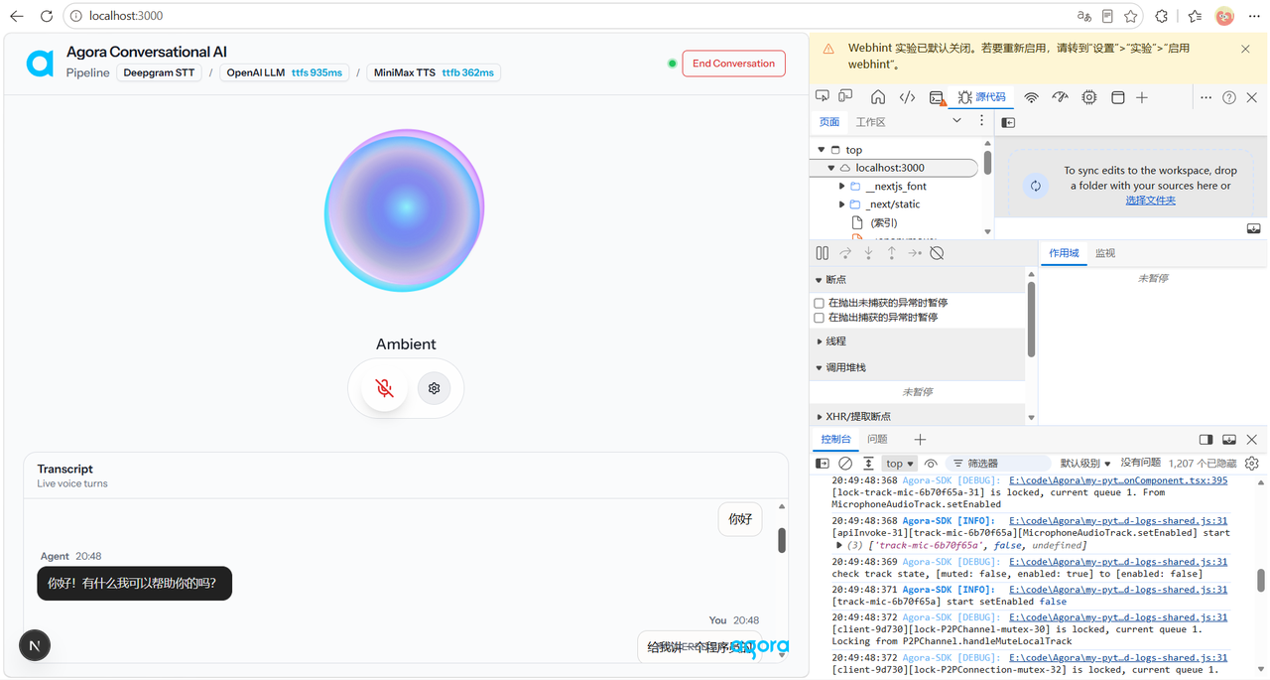Open the Performance tab gauge icon
This screenshot has width=1270, height=680.
tap(1060, 97)
